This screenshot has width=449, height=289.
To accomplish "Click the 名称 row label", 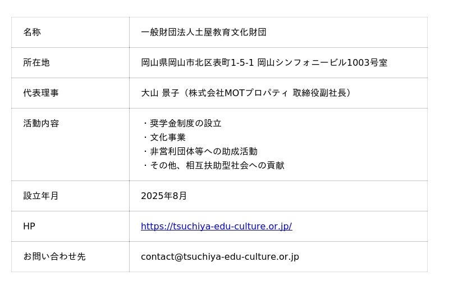I will point(32,33).
